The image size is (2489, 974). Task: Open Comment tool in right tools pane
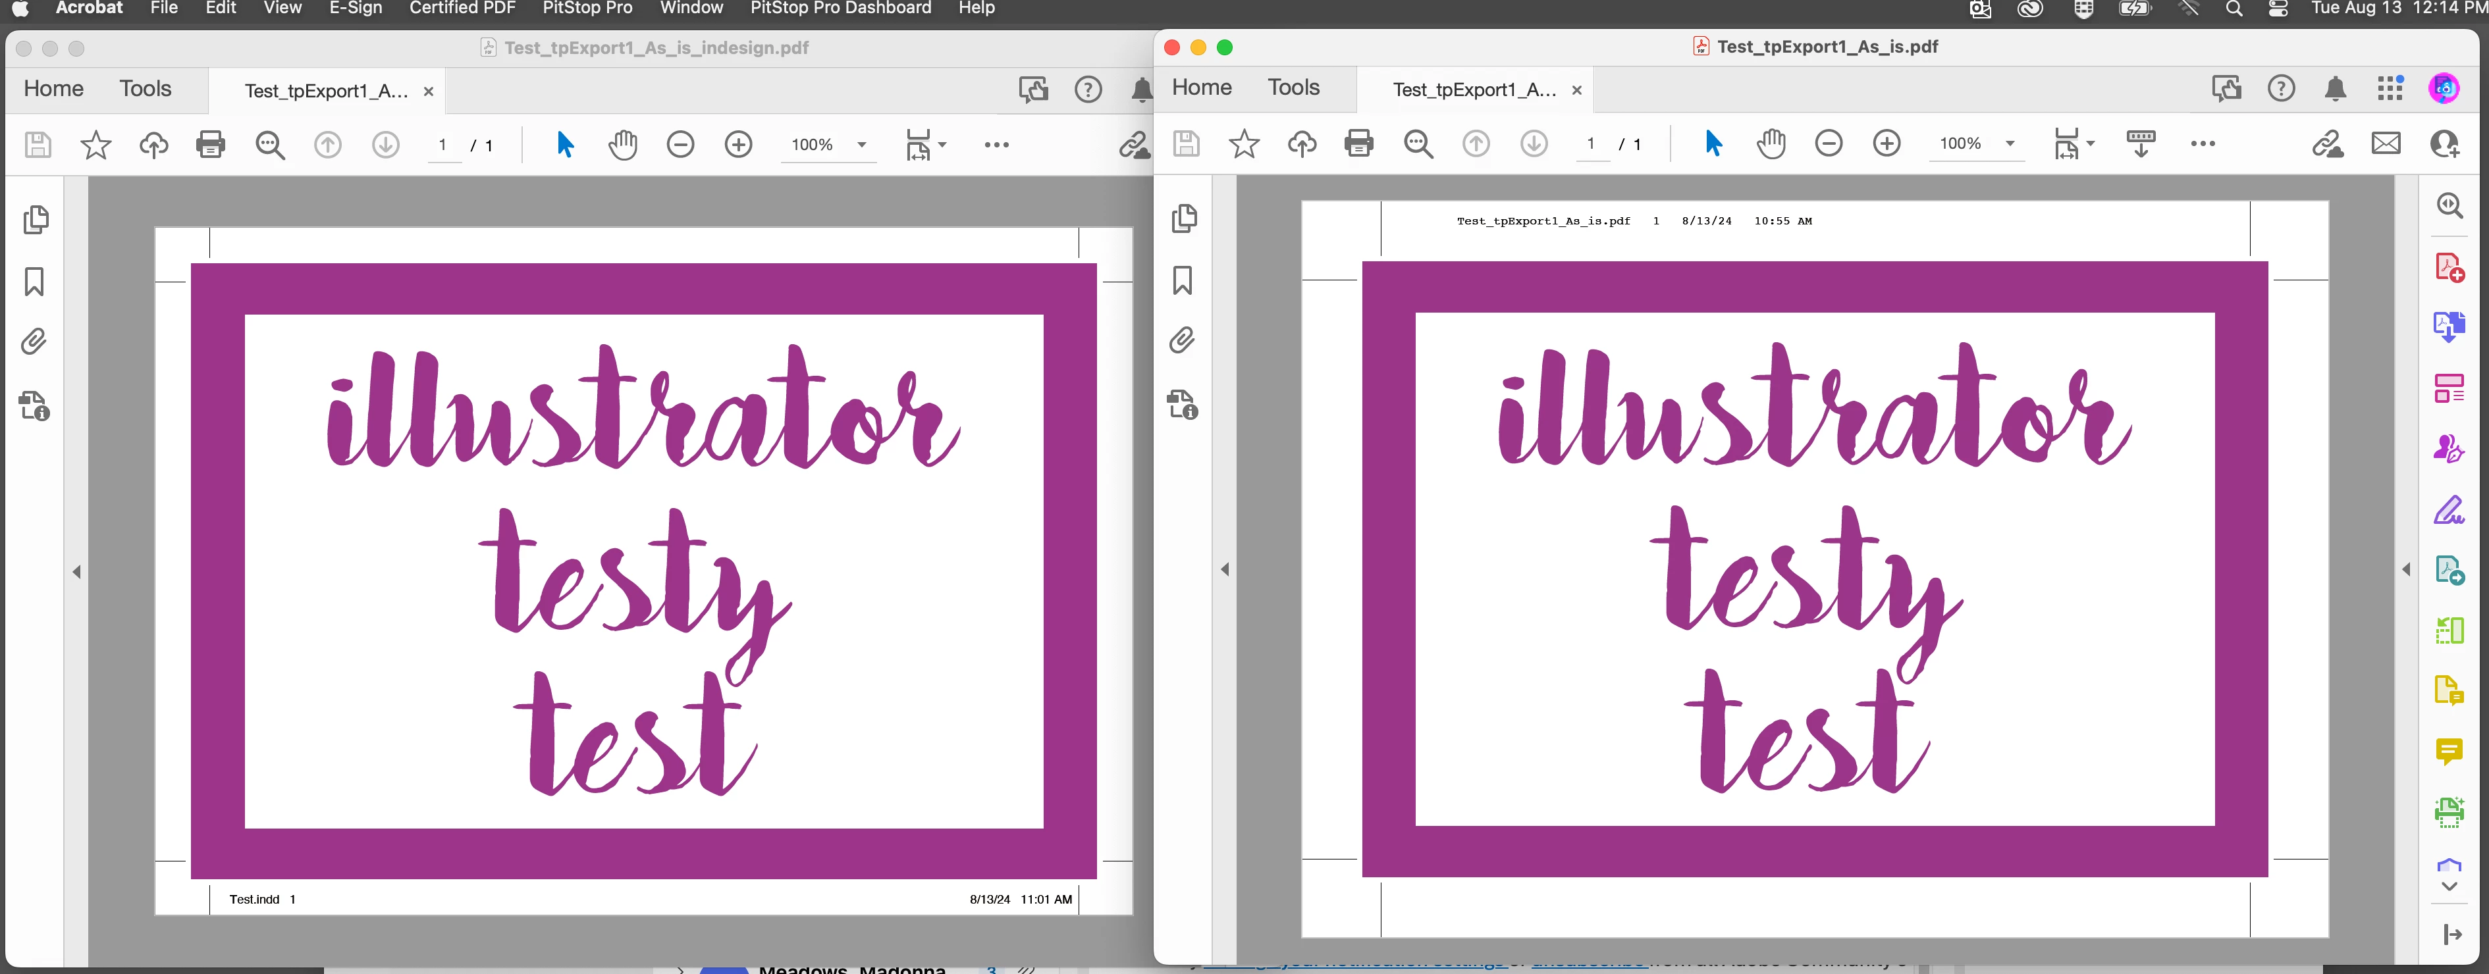point(2448,750)
